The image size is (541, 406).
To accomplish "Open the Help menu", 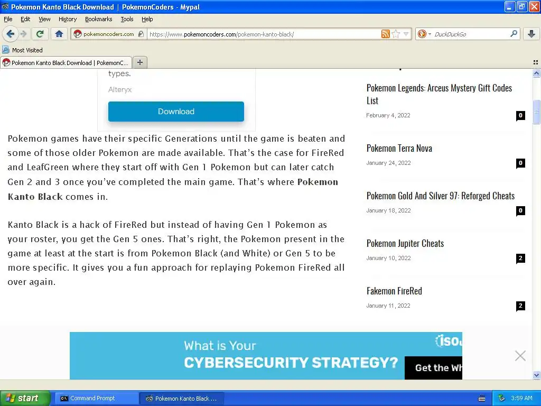I will [147, 19].
